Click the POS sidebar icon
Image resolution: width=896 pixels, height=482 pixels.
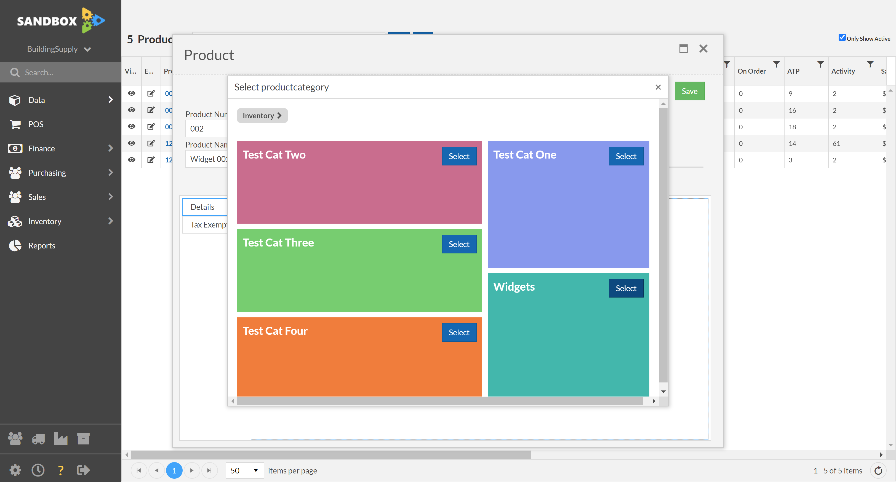tap(15, 124)
